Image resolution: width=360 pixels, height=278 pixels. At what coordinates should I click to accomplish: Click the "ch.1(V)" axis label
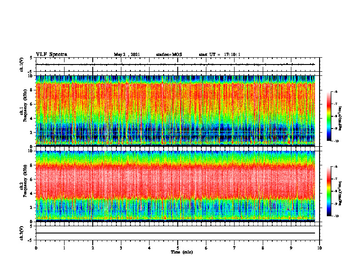pos(22,65)
